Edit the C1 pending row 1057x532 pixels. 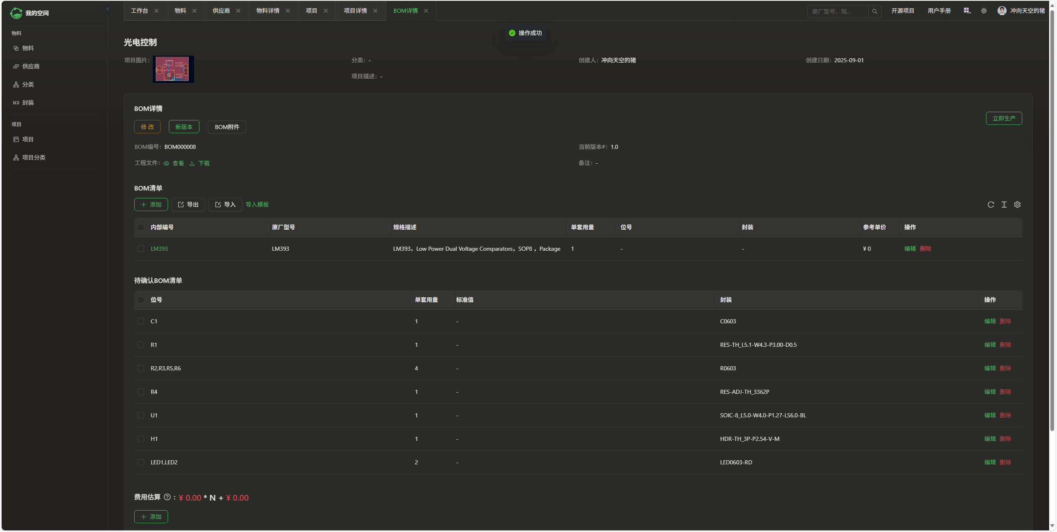[x=990, y=321]
